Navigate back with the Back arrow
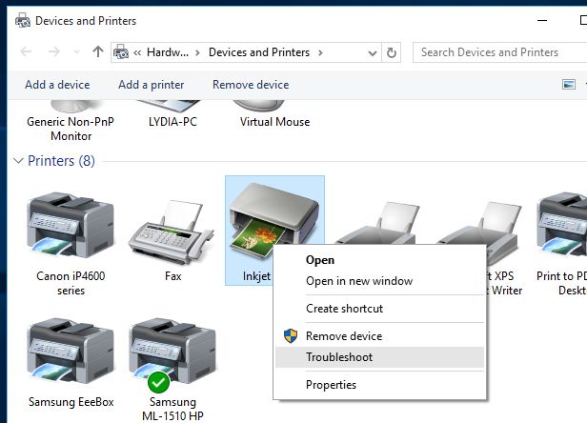The width and height of the screenshot is (587, 423). (26, 51)
